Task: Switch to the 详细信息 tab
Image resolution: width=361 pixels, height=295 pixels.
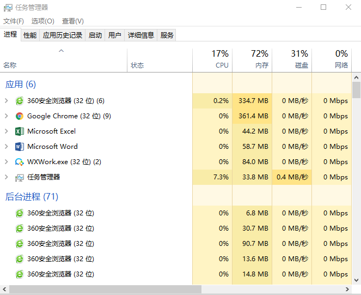Action: click(141, 35)
